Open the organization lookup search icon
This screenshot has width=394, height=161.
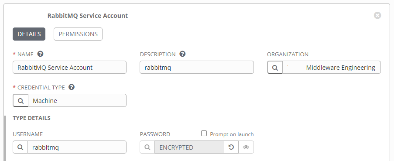point(275,67)
